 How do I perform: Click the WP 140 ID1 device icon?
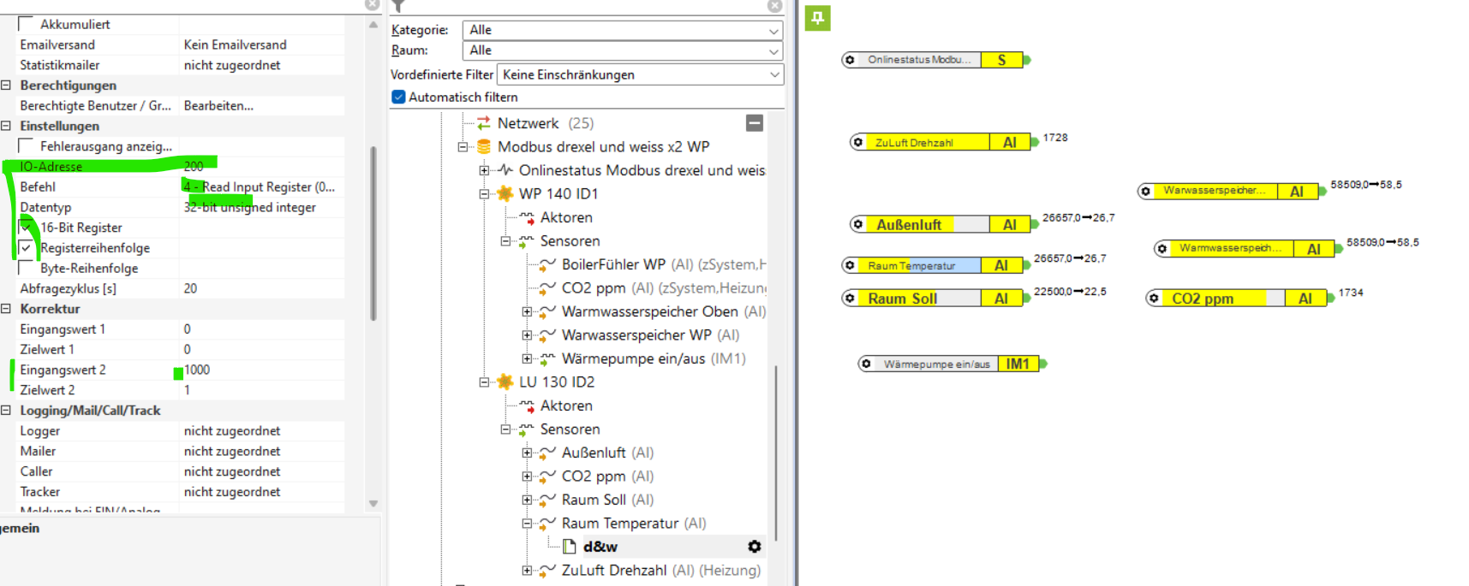[505, 193]
